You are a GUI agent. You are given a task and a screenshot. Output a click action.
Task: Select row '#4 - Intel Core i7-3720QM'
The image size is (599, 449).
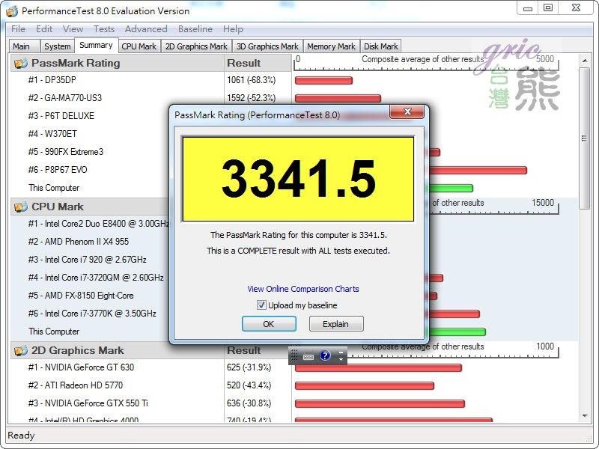[x=96, y=277]
